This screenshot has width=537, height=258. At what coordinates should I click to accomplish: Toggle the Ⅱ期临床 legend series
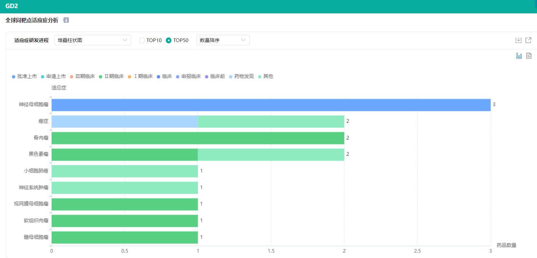pos(111,77)
